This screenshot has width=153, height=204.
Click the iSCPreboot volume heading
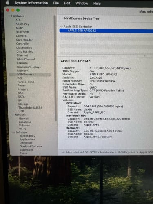pyautogui.click(x=74, y=103)
